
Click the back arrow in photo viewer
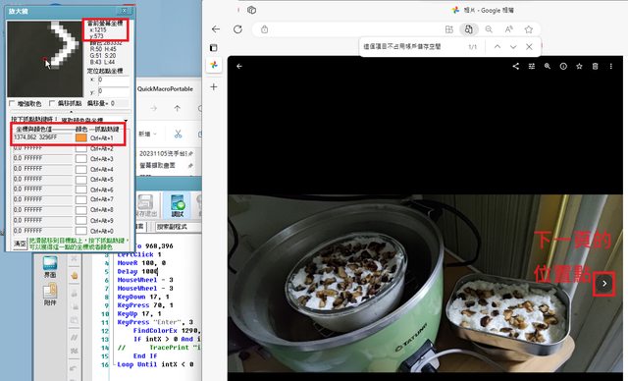(x=239, y=67)
